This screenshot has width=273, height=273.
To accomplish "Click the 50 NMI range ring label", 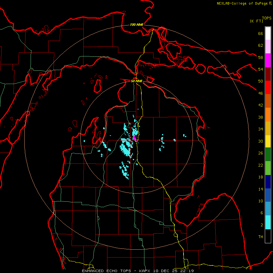I will [x=136, y=81].
